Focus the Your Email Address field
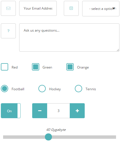120x143 pixels. tap(38, 8)
